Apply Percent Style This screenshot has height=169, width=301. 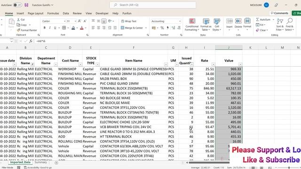click(x=162, y=28)
